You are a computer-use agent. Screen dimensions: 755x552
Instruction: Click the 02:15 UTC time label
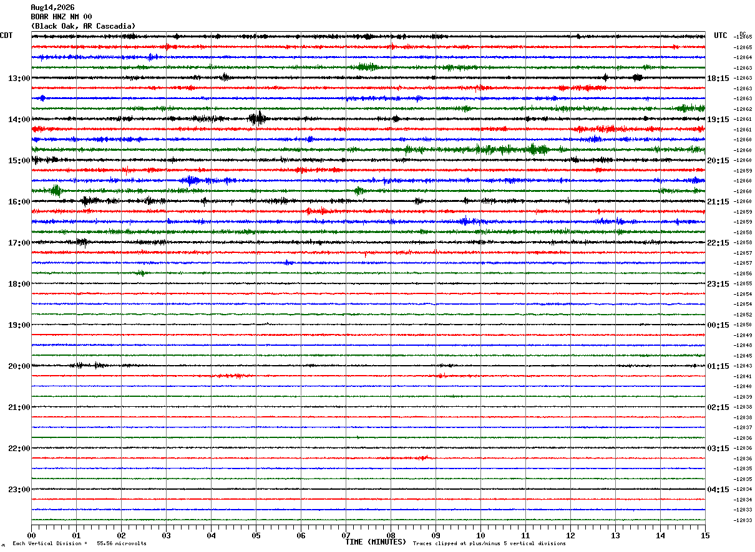point(718,407)
